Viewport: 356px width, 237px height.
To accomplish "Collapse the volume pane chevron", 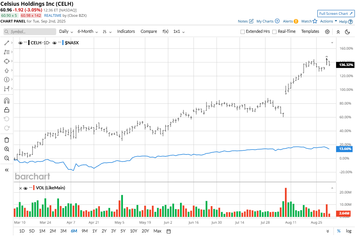I will (332, 188).
